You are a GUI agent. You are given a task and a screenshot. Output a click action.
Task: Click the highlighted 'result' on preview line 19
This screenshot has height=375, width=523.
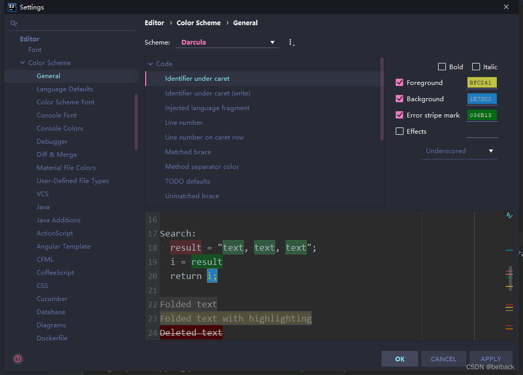(207, 262)
